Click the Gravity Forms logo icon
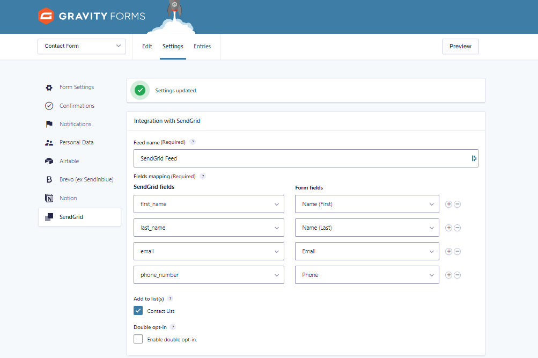The height and width of the screenshot is (358, 538). coord(46,16)
